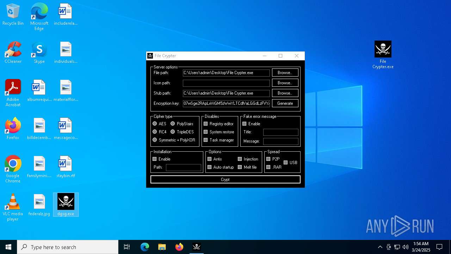Open Microsoft Edge from the taskbar

pyautogui.click(x=145, y=247)
